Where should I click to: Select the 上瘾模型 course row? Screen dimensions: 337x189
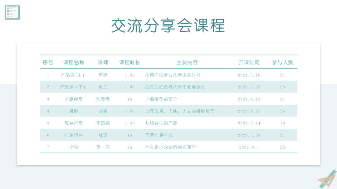coord(73,99)
